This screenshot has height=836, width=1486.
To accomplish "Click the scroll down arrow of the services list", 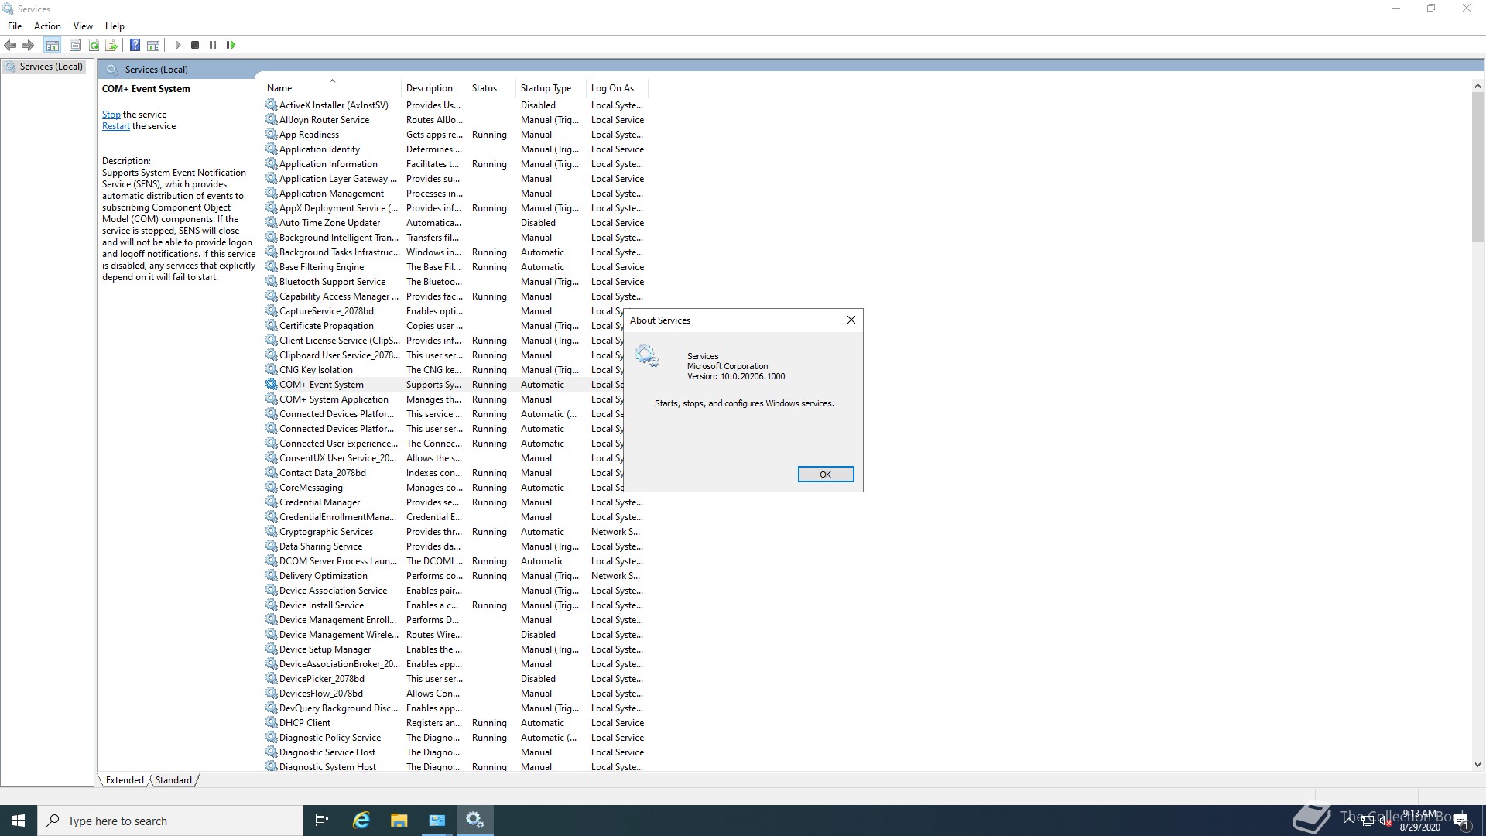I will 1477,765.
